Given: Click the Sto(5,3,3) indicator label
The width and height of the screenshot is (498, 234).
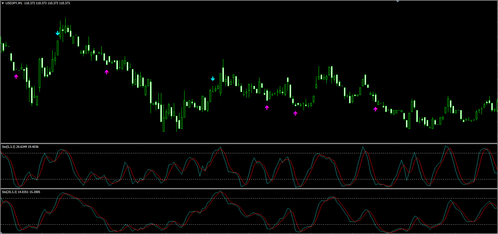Looking at the screenshot, I should coord(8,147).
